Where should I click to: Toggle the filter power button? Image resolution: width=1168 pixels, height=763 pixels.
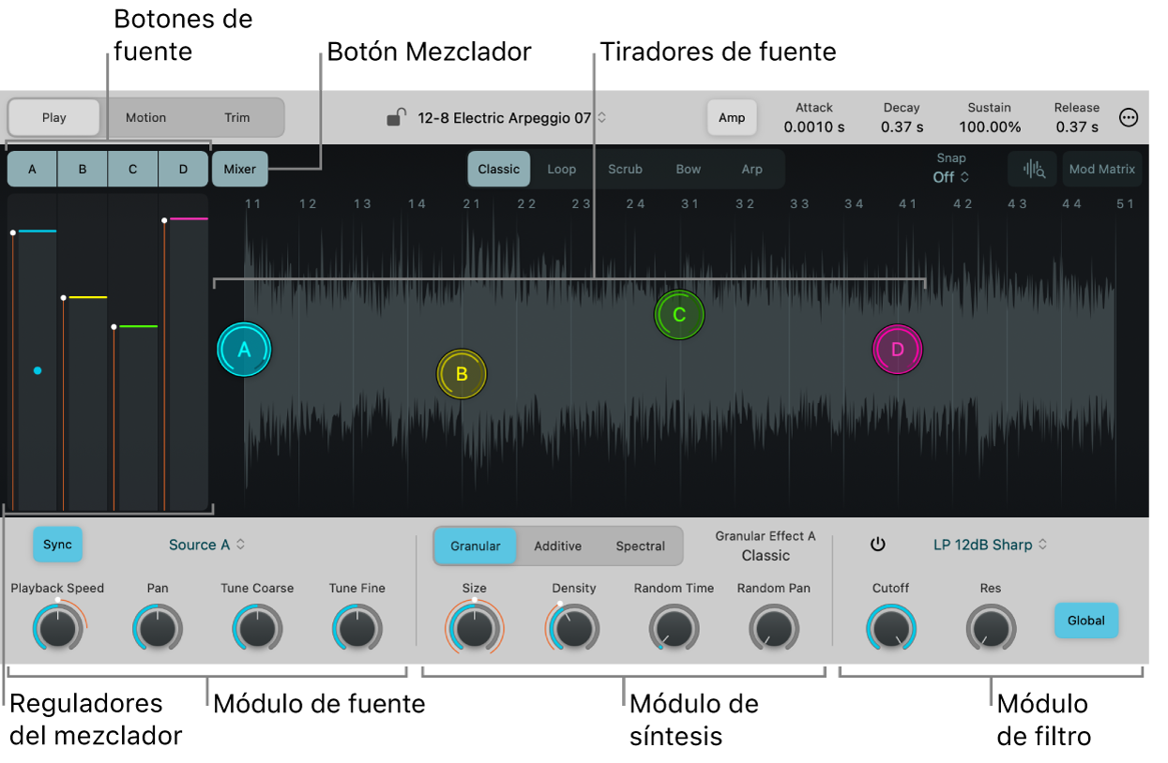[877, 545]
